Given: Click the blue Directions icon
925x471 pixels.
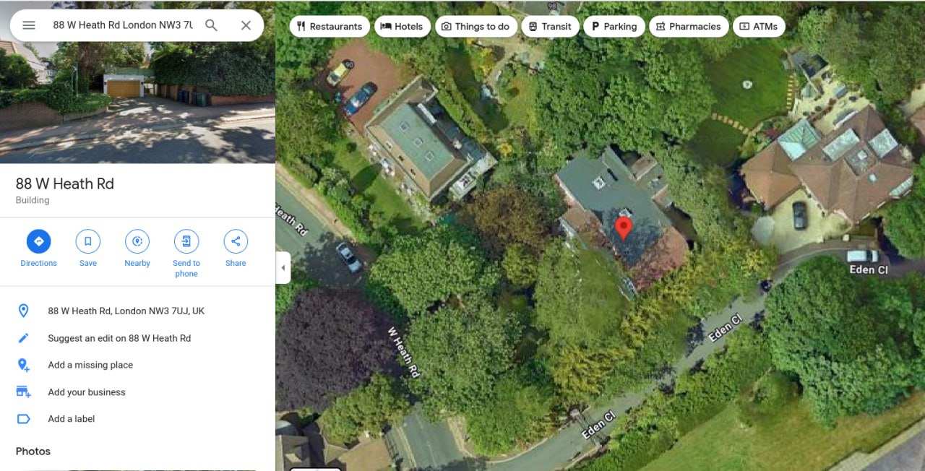Looking at the screenshot, I should 39,241.
